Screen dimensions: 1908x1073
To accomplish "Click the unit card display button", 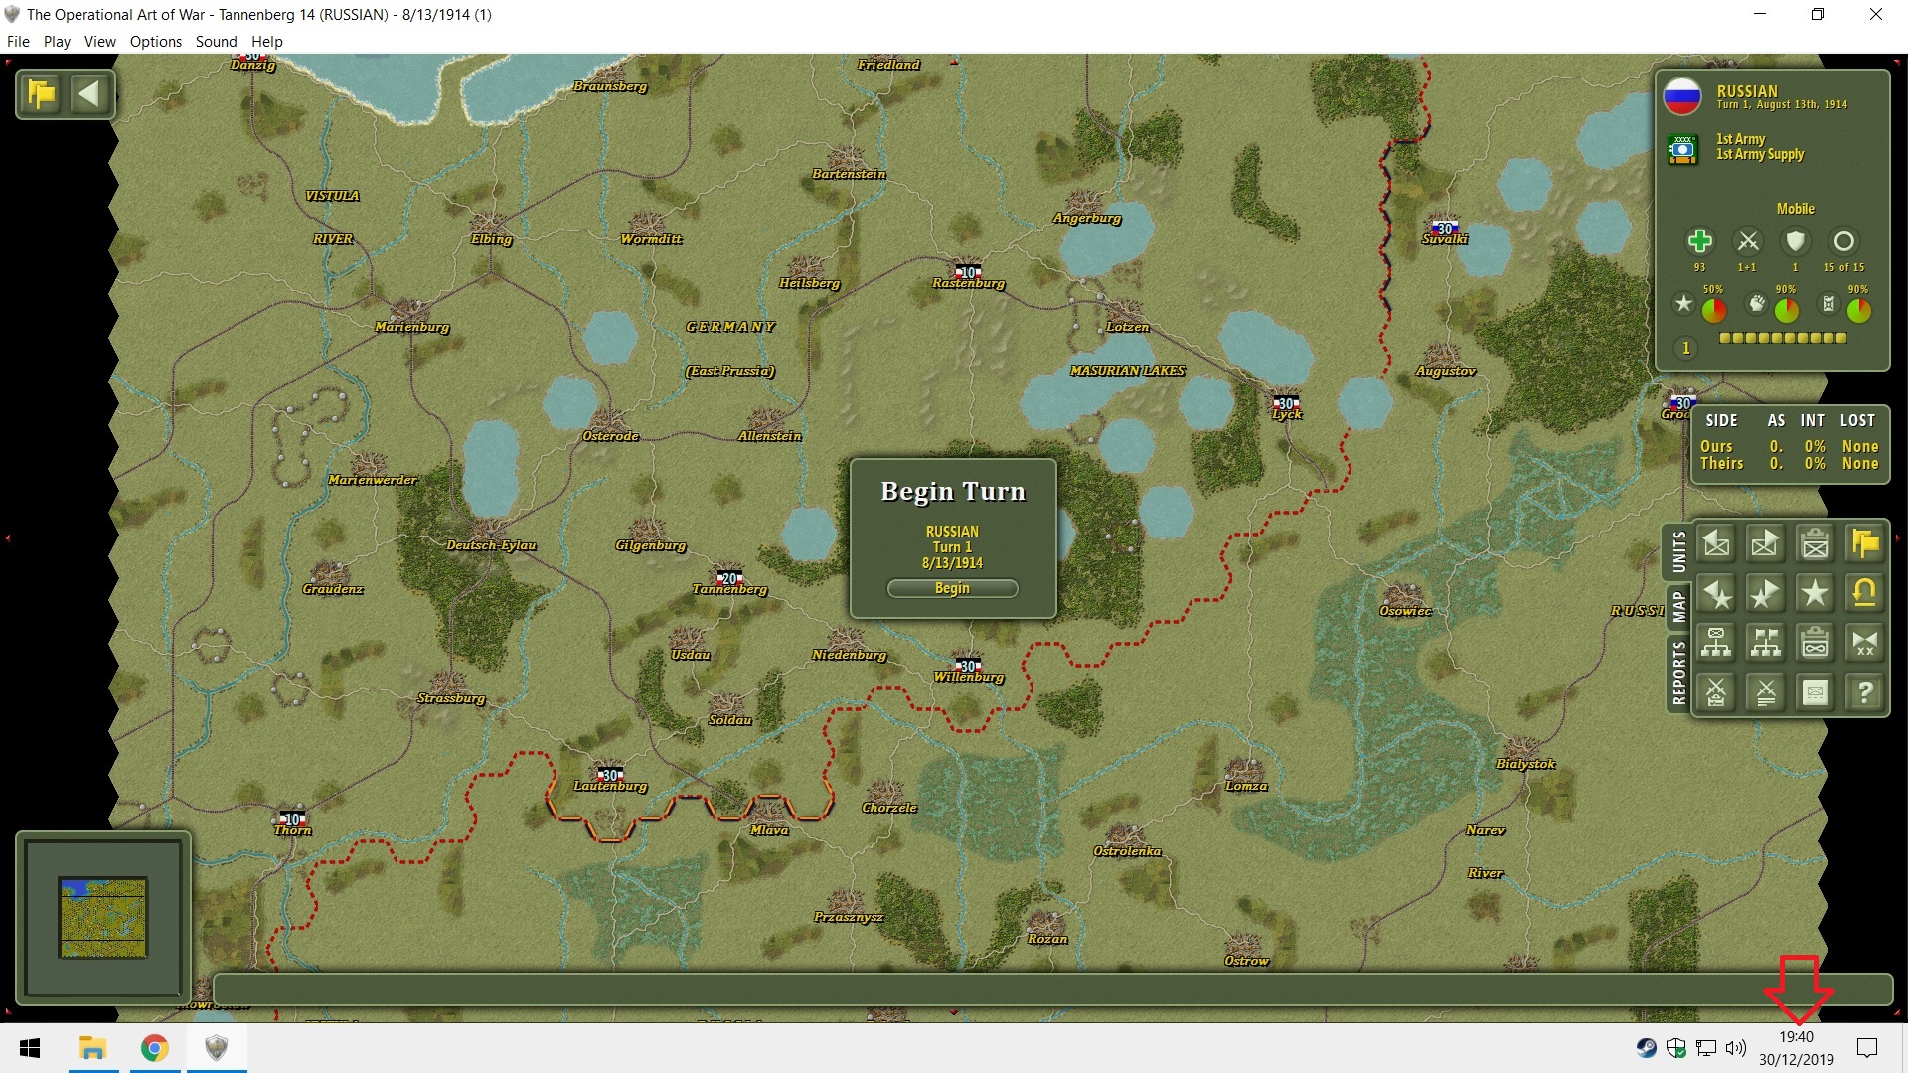I will click(1815, 692).
